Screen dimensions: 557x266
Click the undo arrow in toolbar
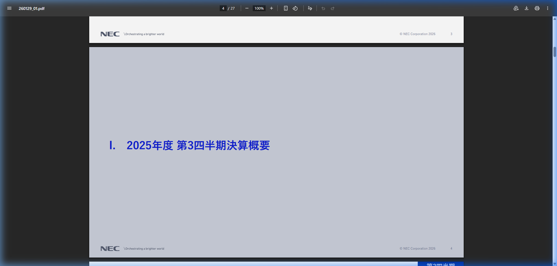(x=323, y=8)
